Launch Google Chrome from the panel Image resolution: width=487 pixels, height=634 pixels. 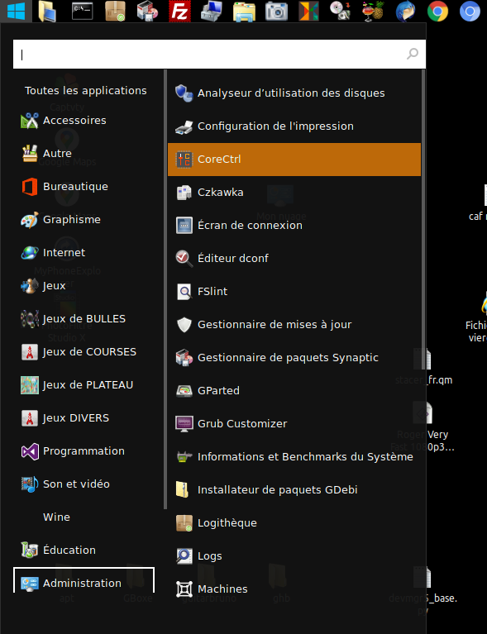pyautogui.click(x=437, y=12)
